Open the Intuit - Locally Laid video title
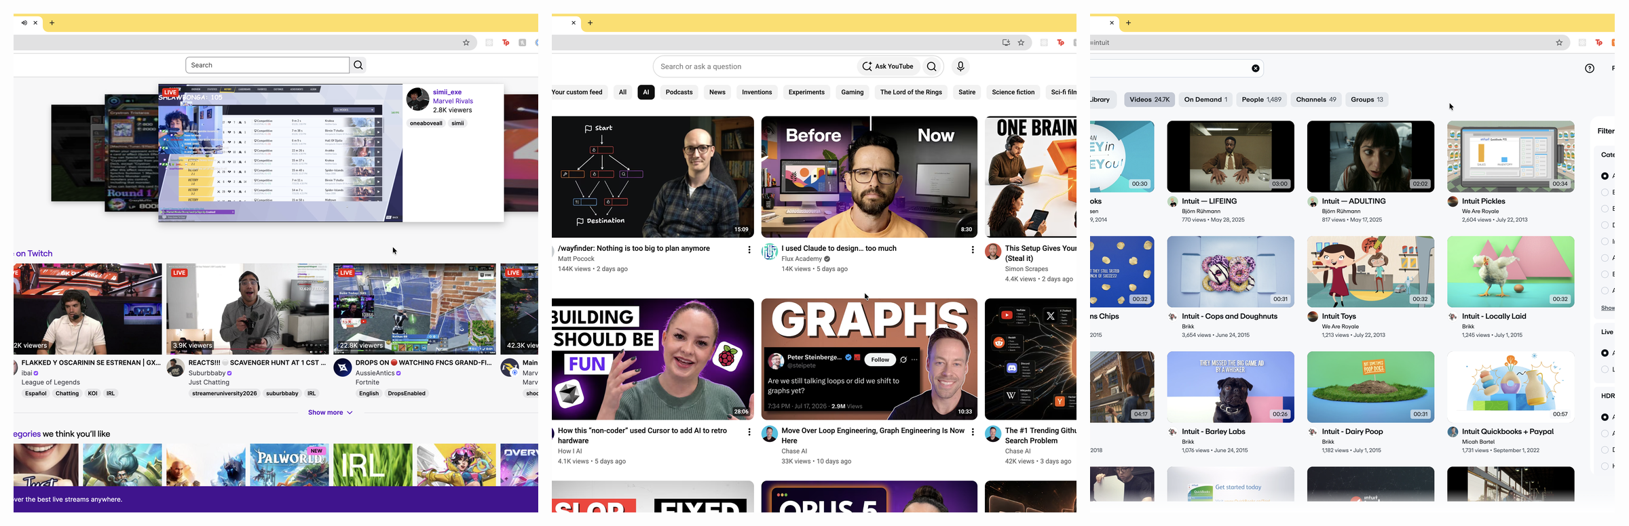This screenshot has height=526, width=1629. [1494, 317]
